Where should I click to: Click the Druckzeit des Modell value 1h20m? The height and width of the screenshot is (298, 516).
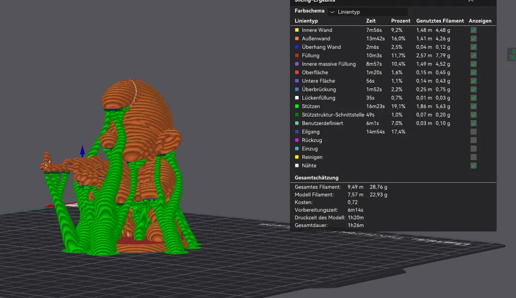tap(356, 217)
